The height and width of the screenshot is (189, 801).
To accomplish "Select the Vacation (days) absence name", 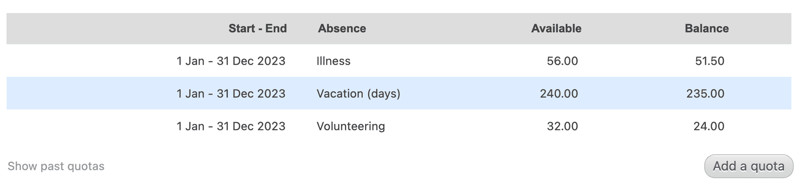I will (358, 93).
